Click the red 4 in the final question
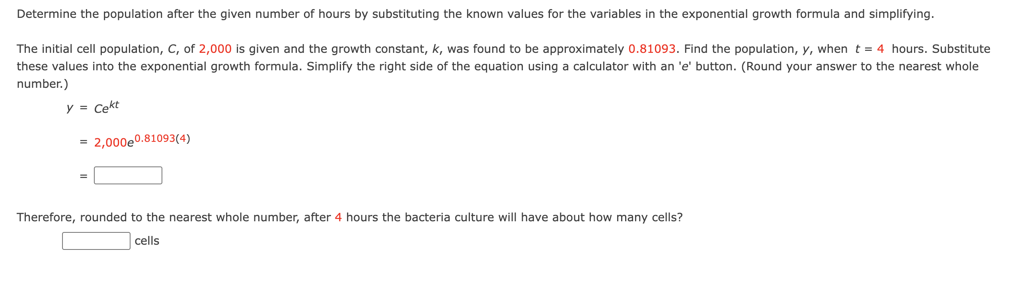The width and height of the screenshot is (1029, 290). [338, 217]
